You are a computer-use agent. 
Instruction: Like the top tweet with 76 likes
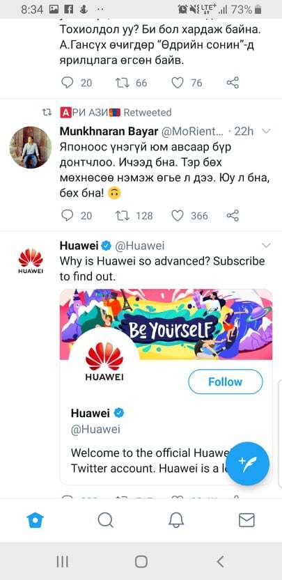(178, 82)
